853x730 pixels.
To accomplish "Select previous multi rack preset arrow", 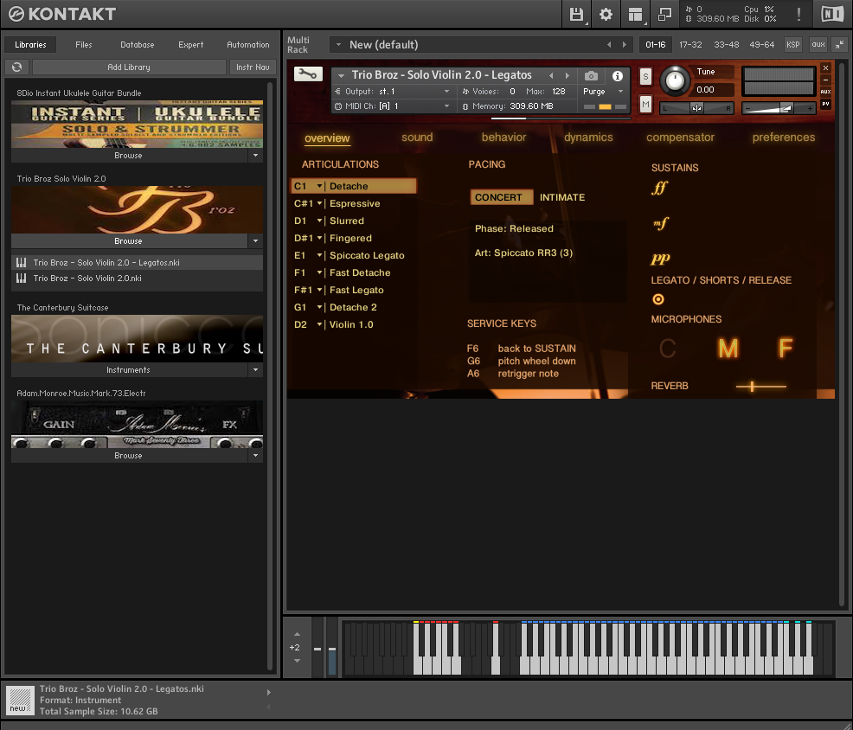I will pos(609,45).
